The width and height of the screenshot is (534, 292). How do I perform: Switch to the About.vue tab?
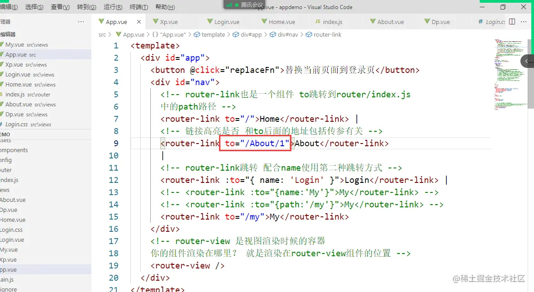389,21
